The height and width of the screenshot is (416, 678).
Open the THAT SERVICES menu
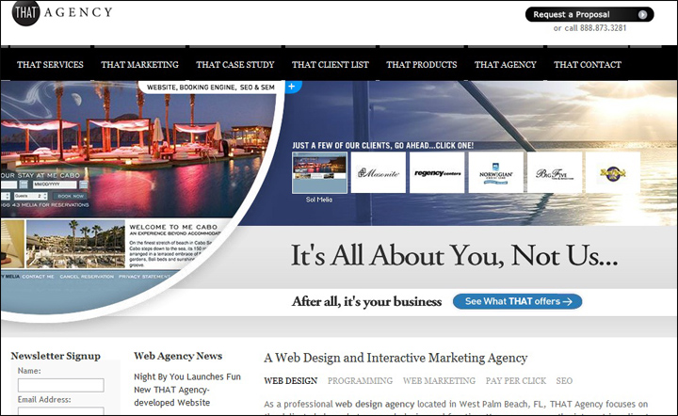[50, 64]
